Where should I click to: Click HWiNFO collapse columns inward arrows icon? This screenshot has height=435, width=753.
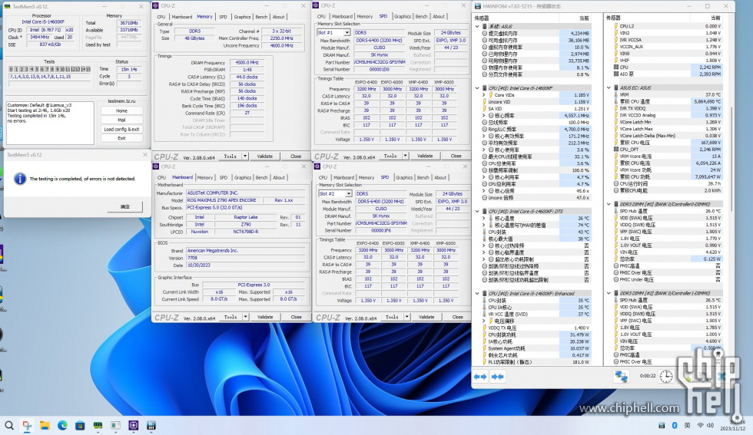(498, 377)
